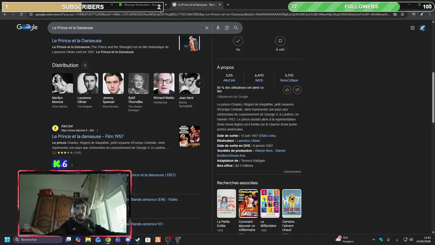Close the Message Moderation tab
Screen dimensions: 435x245
[166, 5]
